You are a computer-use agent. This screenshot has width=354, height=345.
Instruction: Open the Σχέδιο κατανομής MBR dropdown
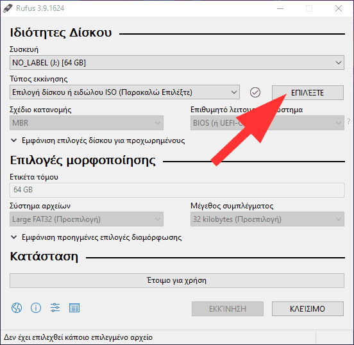[87, 123]
